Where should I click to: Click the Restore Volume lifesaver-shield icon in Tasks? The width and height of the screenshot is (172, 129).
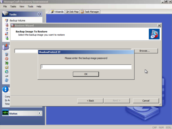7,25
